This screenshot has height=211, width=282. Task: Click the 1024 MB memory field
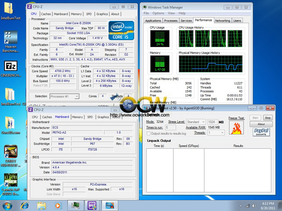coord(213,122)
